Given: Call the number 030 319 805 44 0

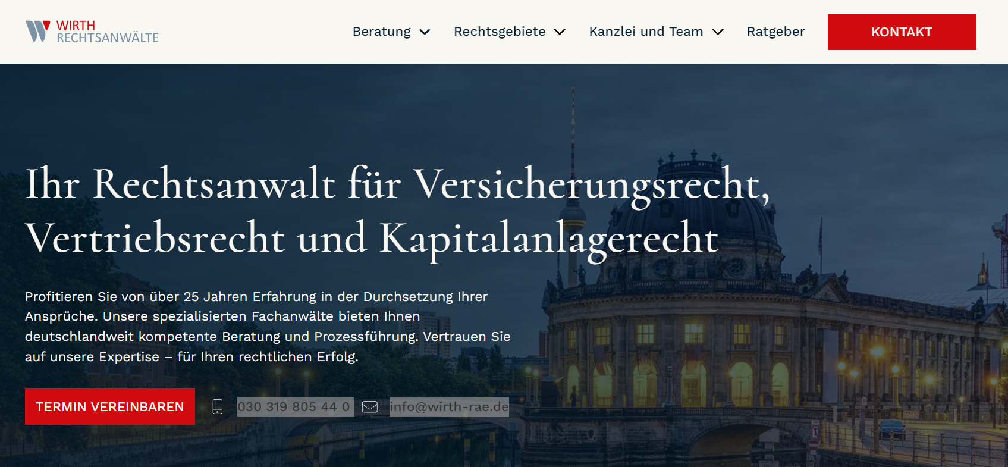Looking at the screenshot, I should [295, 407].
